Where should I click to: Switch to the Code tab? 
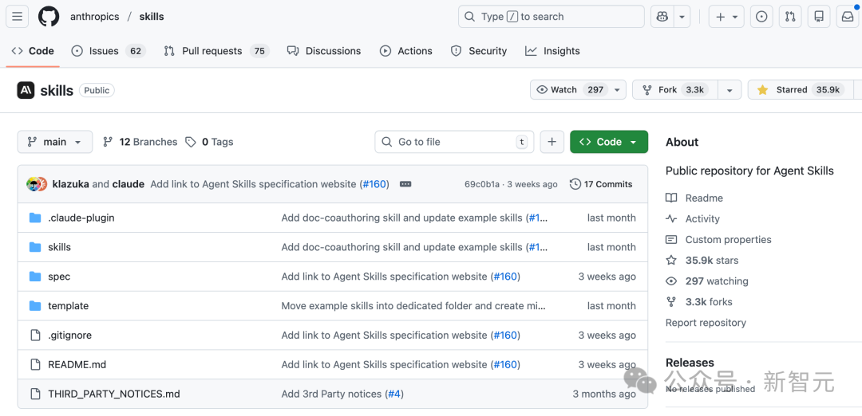click(x=33, y=51)
